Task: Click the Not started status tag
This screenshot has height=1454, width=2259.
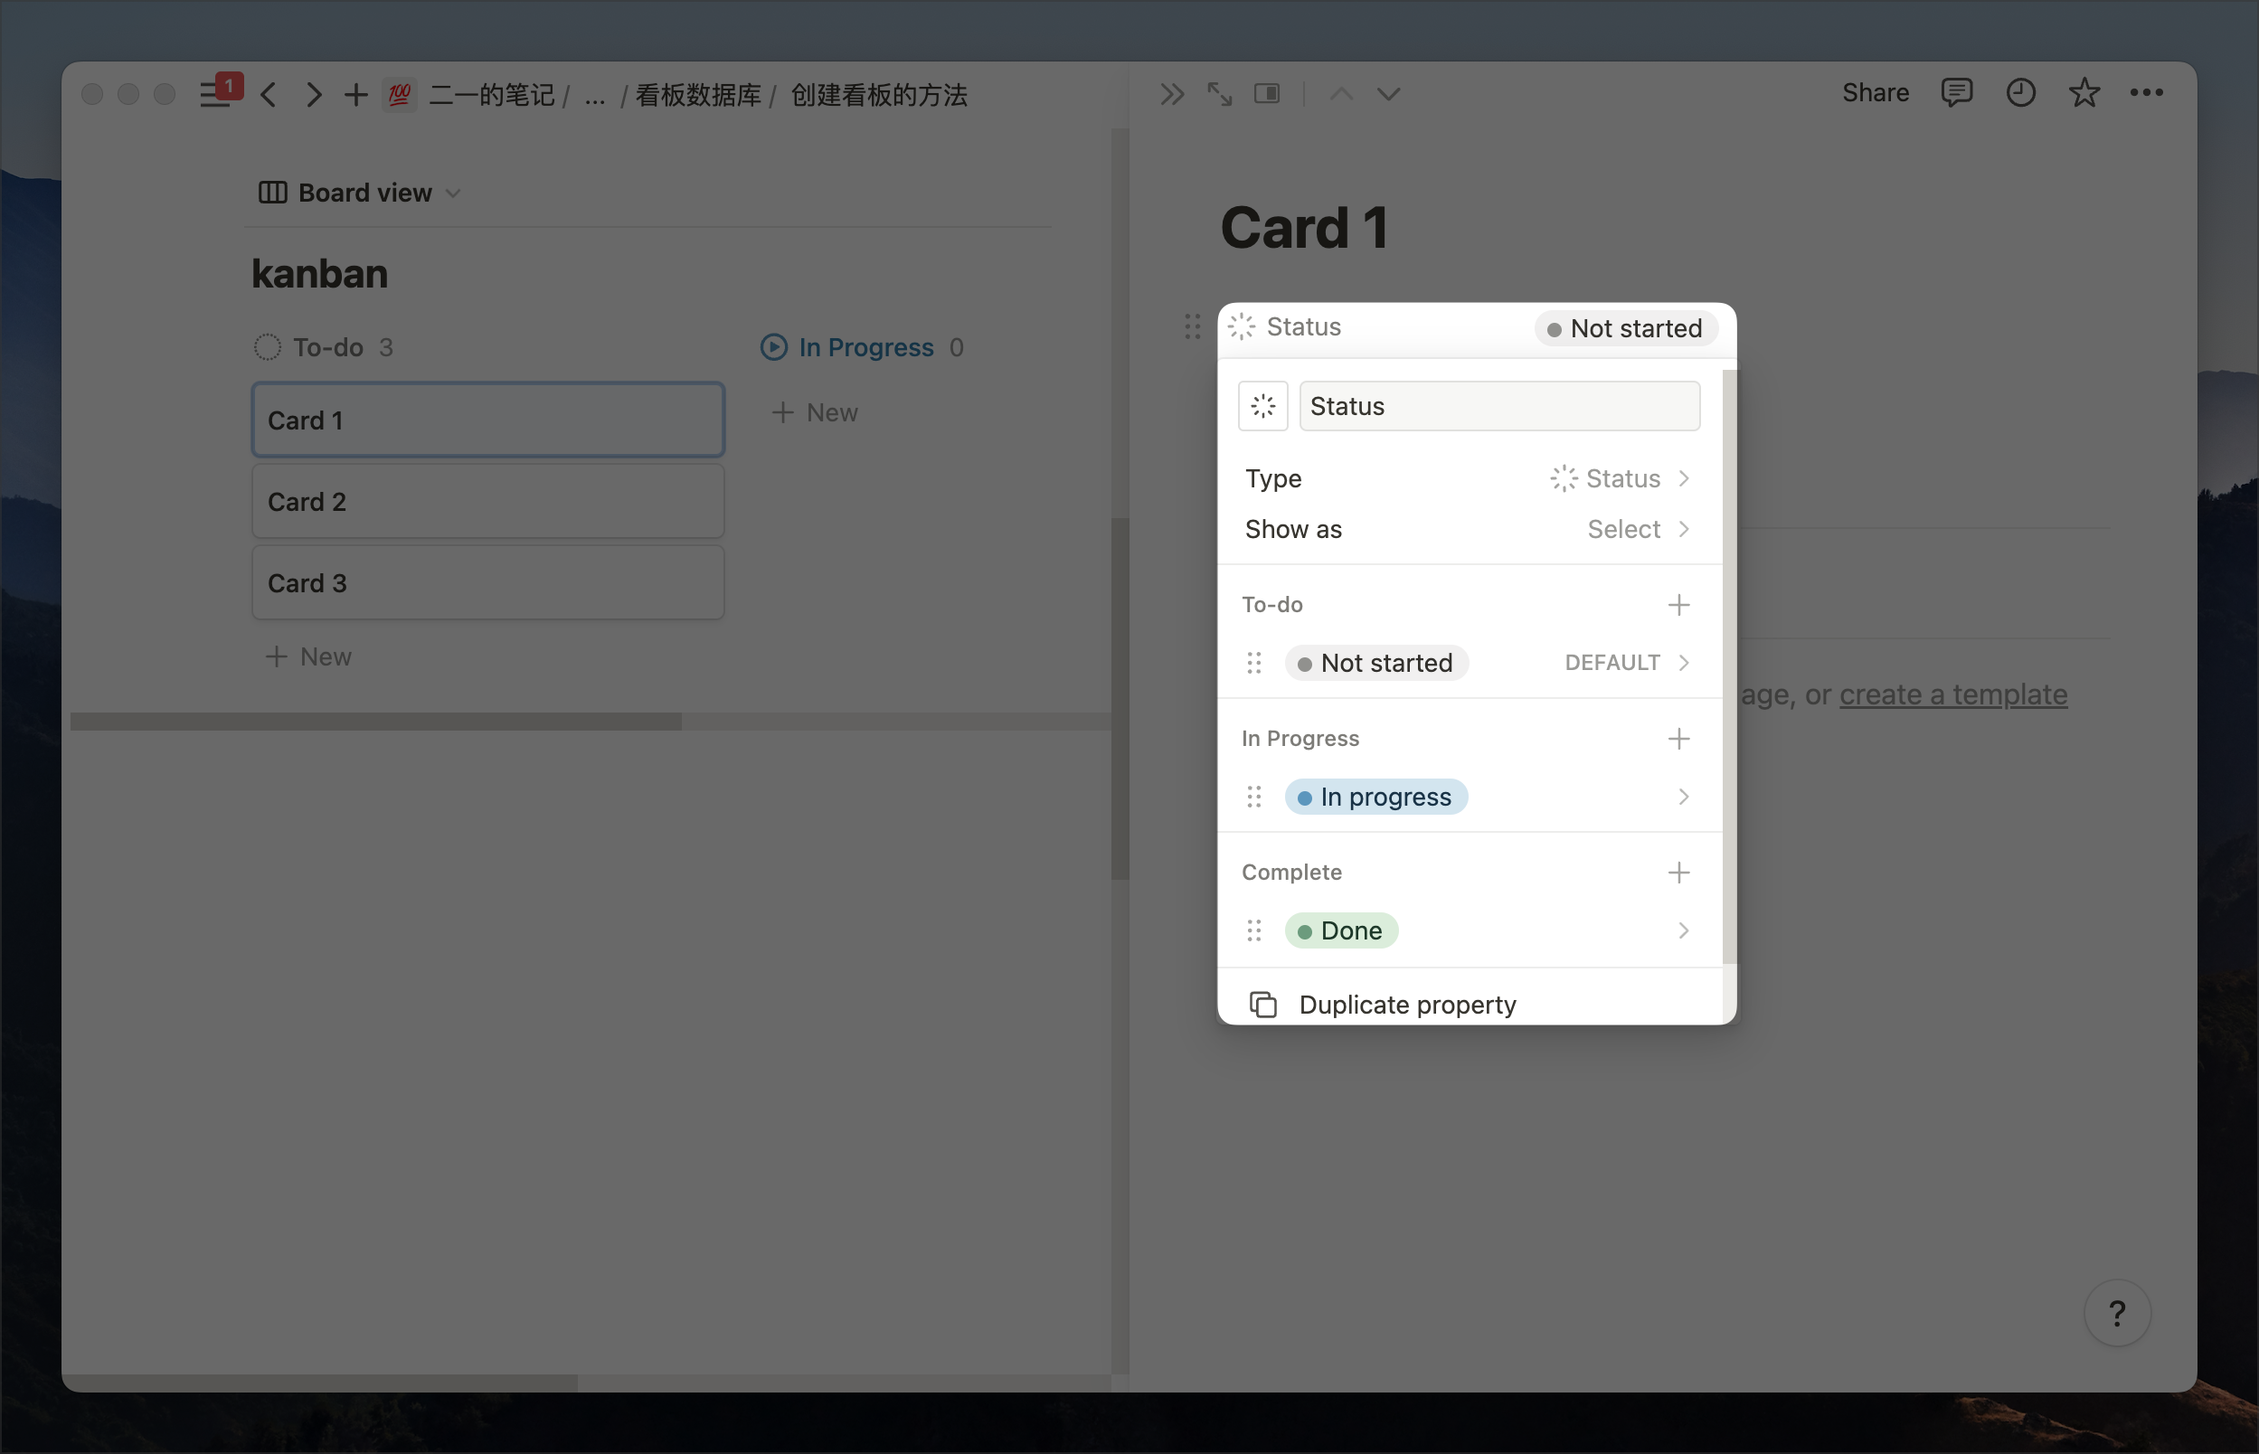Action: (1376, 663)
